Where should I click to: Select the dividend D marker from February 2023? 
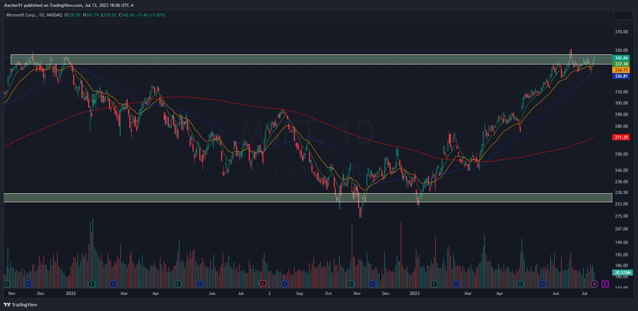(456, 284)
